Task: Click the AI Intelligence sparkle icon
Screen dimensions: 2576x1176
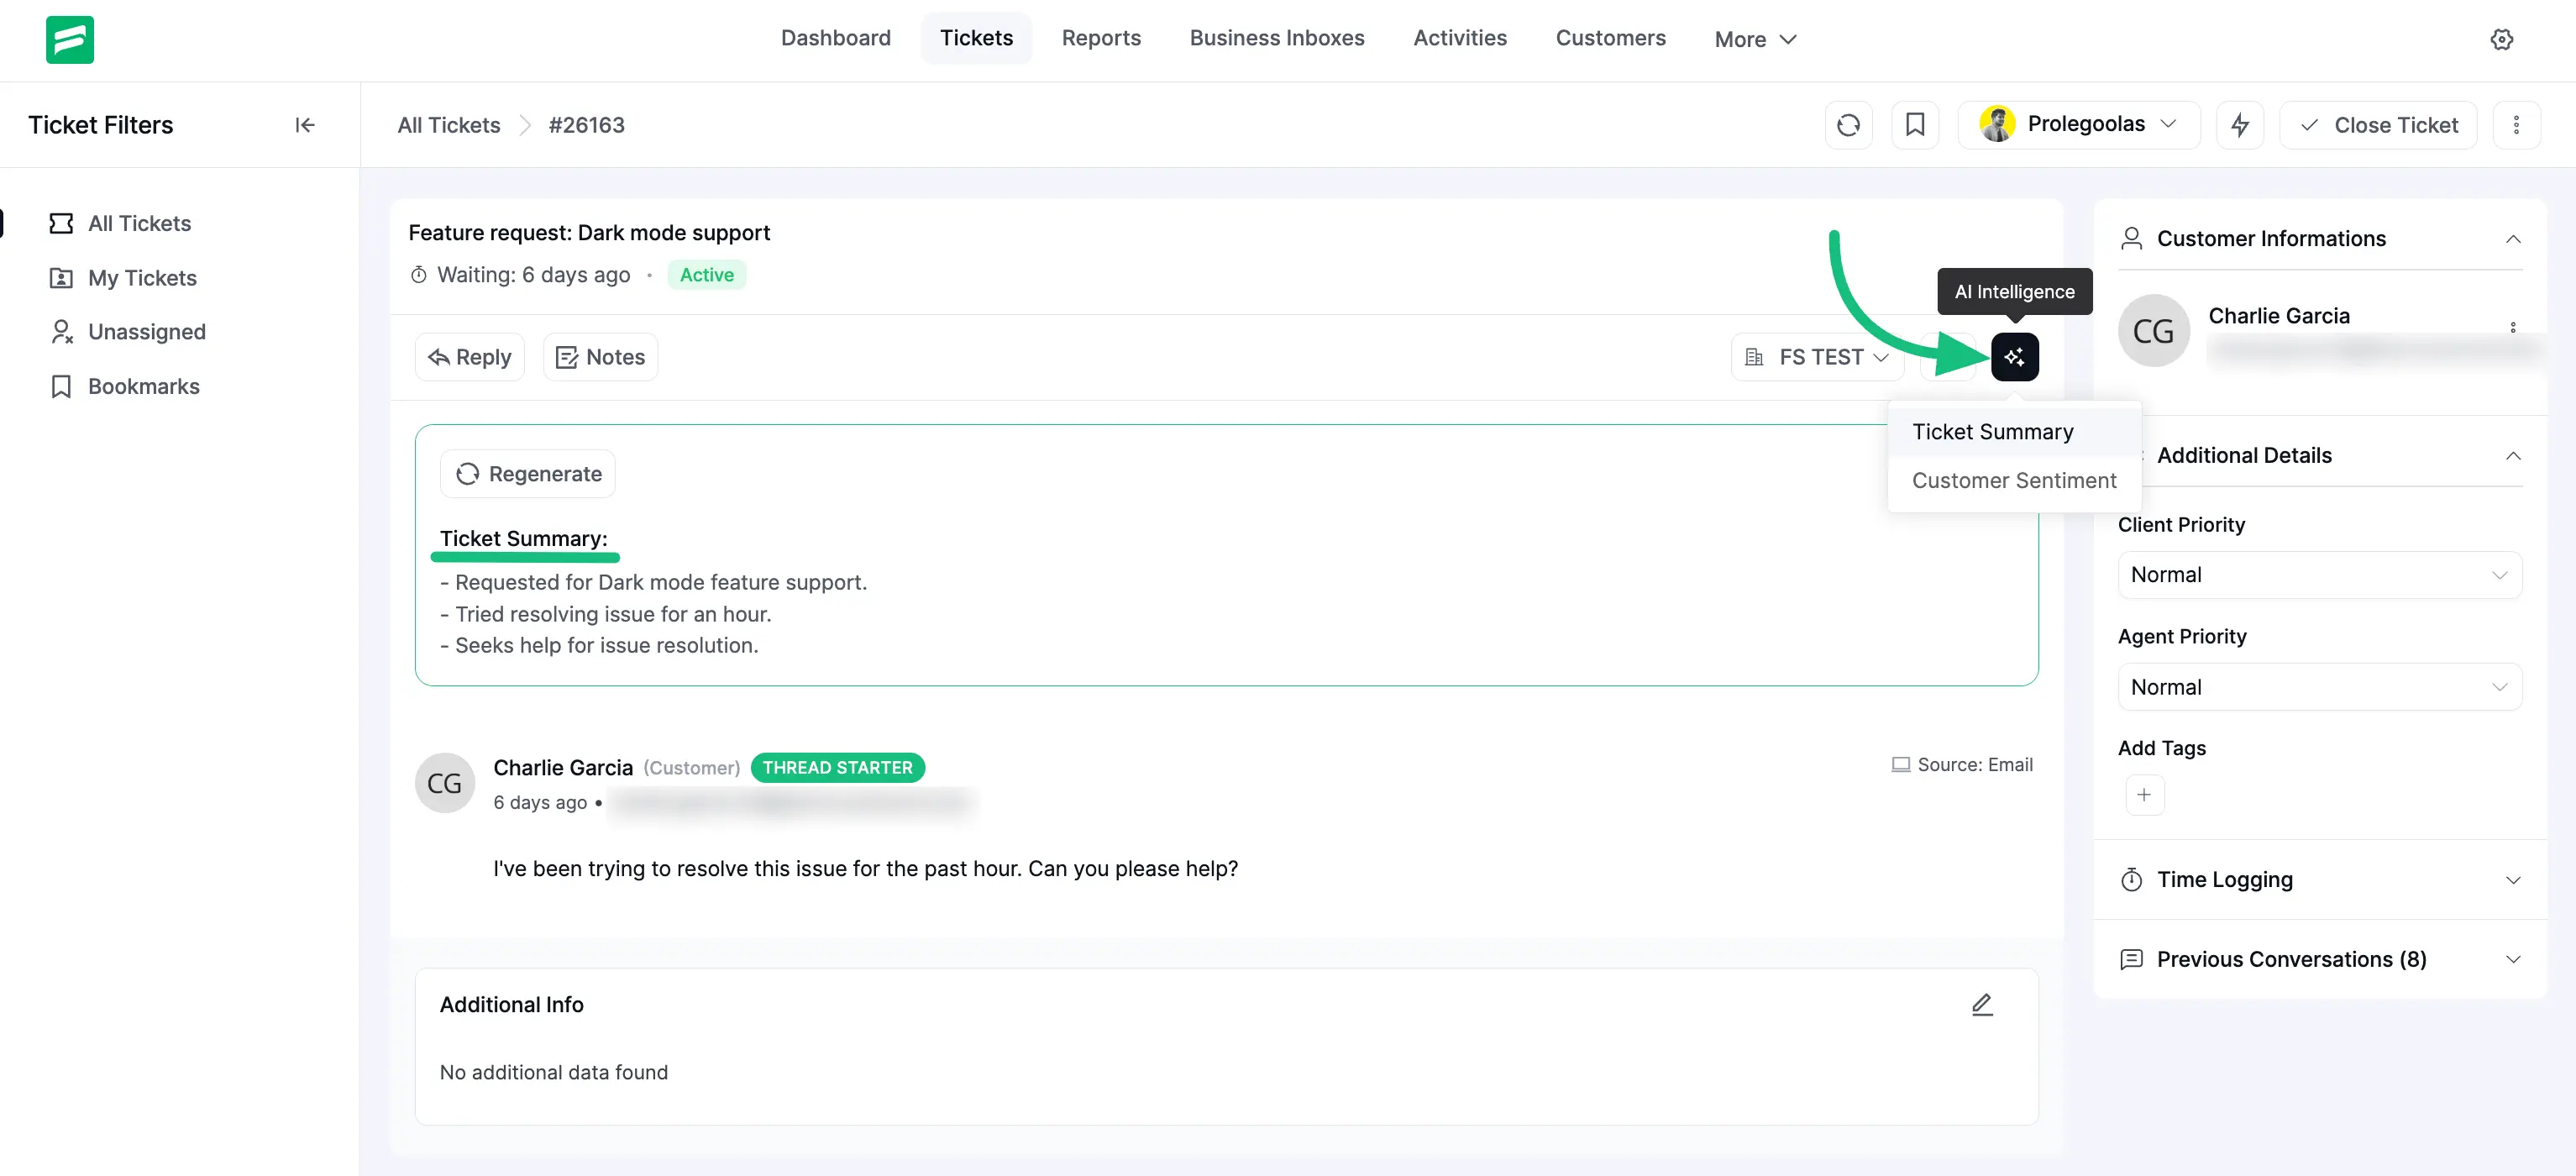Action: tap(2014, 357)
